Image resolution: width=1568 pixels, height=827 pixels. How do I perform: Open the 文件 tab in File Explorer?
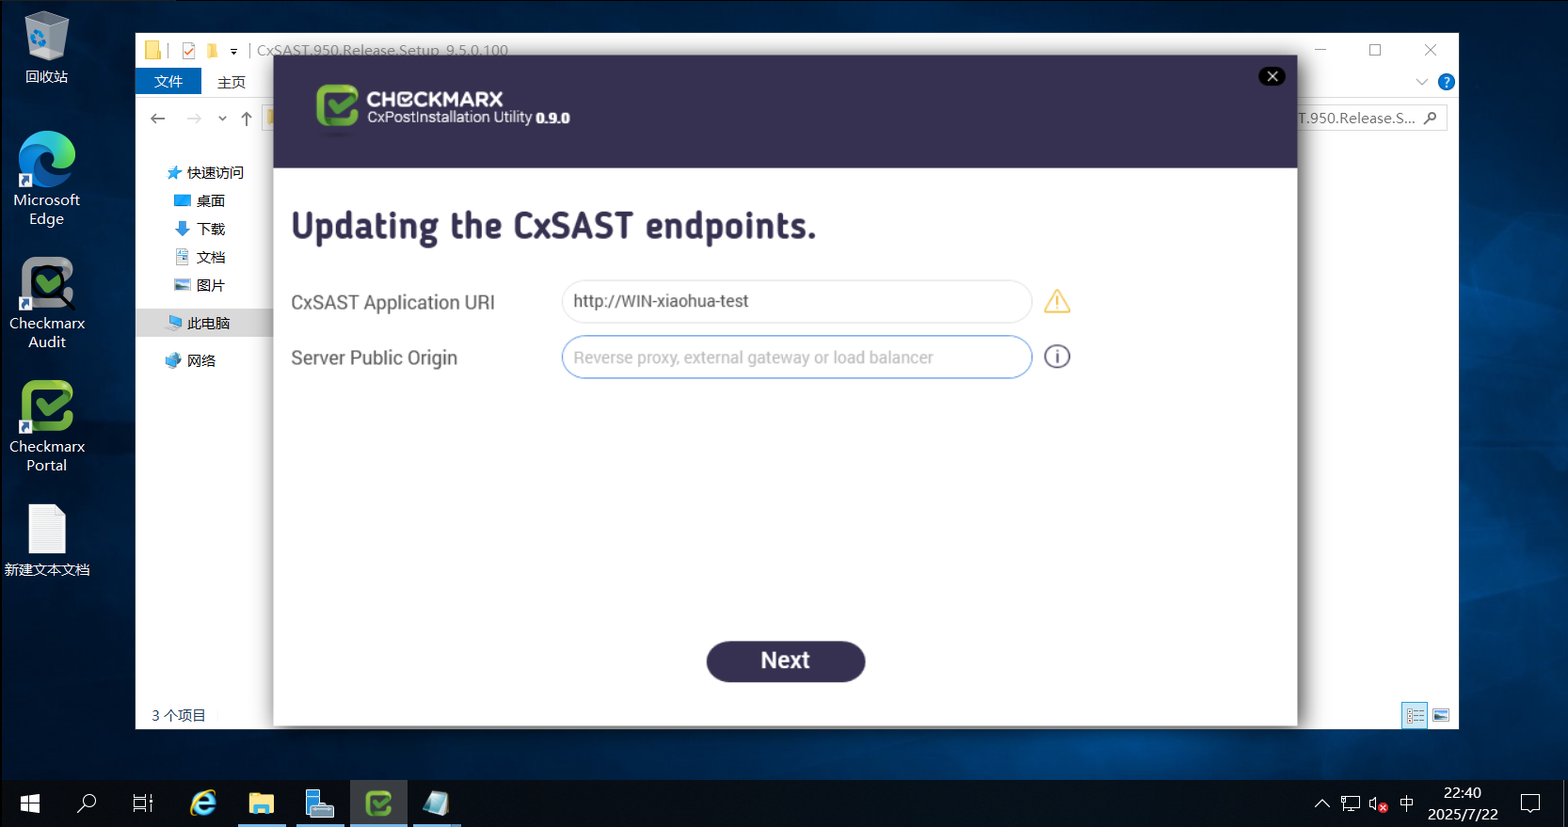[168, 82]
